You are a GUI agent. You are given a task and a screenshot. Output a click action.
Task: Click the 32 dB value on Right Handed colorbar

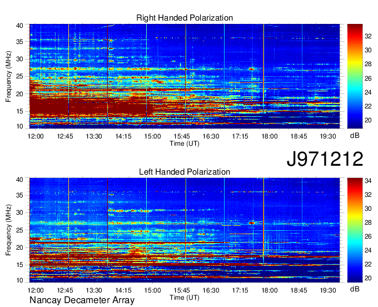[368, 36]
